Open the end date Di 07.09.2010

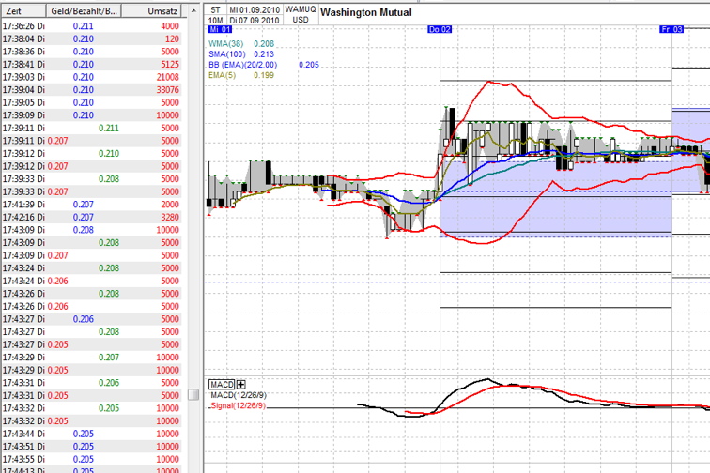coord(255,20)
